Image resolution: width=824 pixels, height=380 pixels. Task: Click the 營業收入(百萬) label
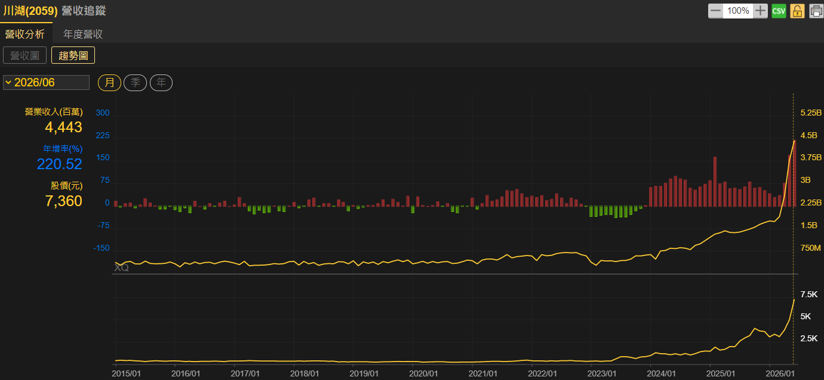coord(53,111)
